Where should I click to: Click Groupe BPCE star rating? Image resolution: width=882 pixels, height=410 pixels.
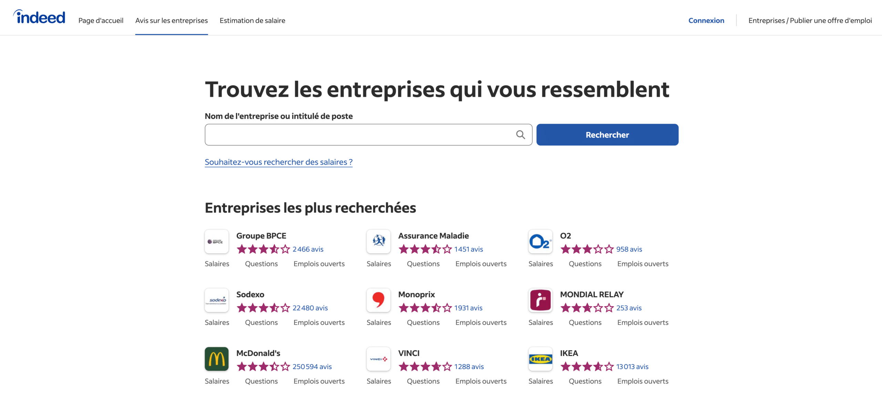pos(263,249)
